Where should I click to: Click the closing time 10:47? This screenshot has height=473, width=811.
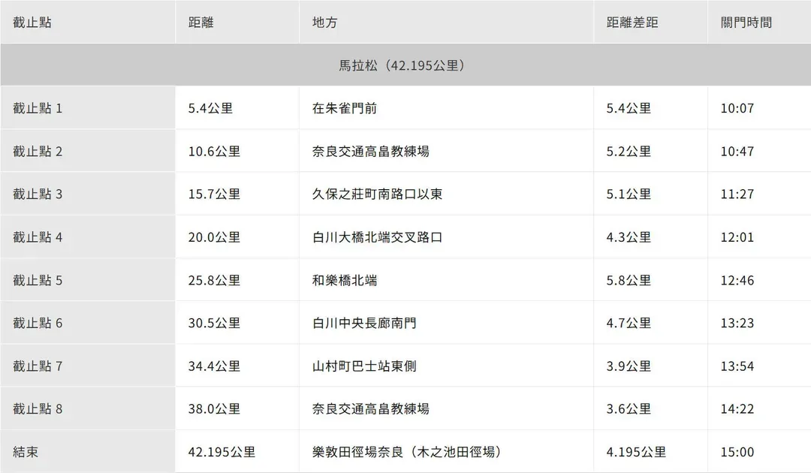point(737,151)
